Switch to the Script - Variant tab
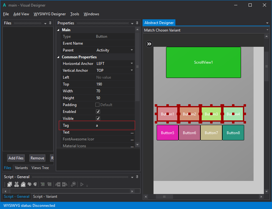The height and width of the screenshot is (209, 272). [45, 197]
